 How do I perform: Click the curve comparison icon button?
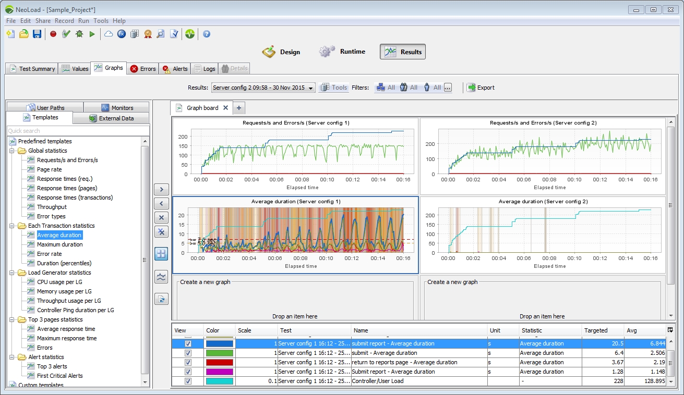click(x=161, y=277)
